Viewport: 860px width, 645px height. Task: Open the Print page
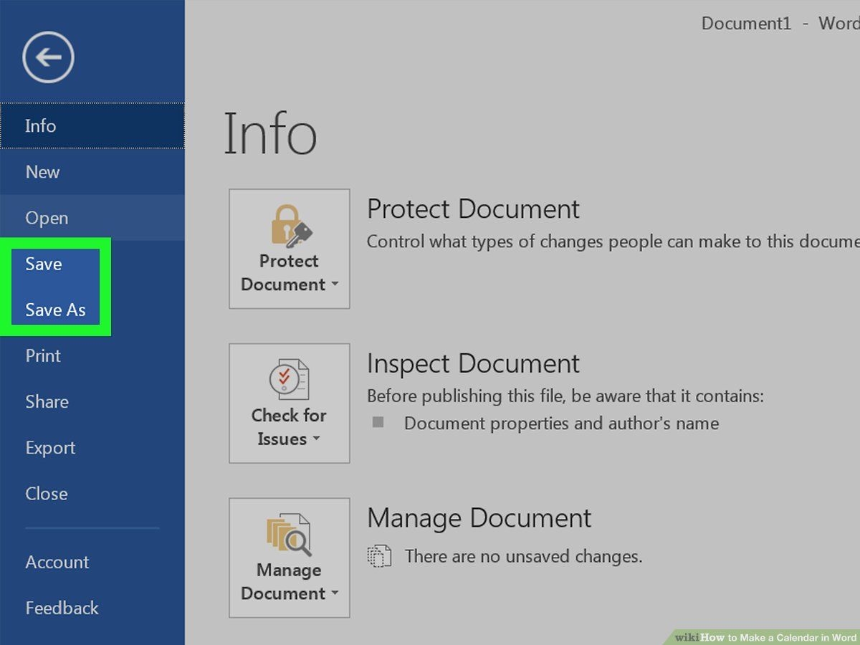92,355
